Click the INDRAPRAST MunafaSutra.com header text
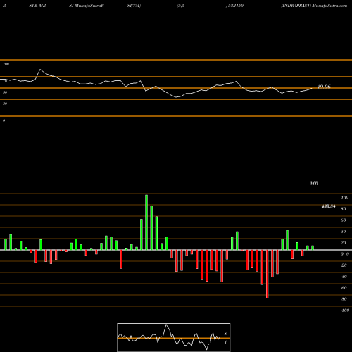This screenshot has width=352, height=352. (x=314, y=6)
